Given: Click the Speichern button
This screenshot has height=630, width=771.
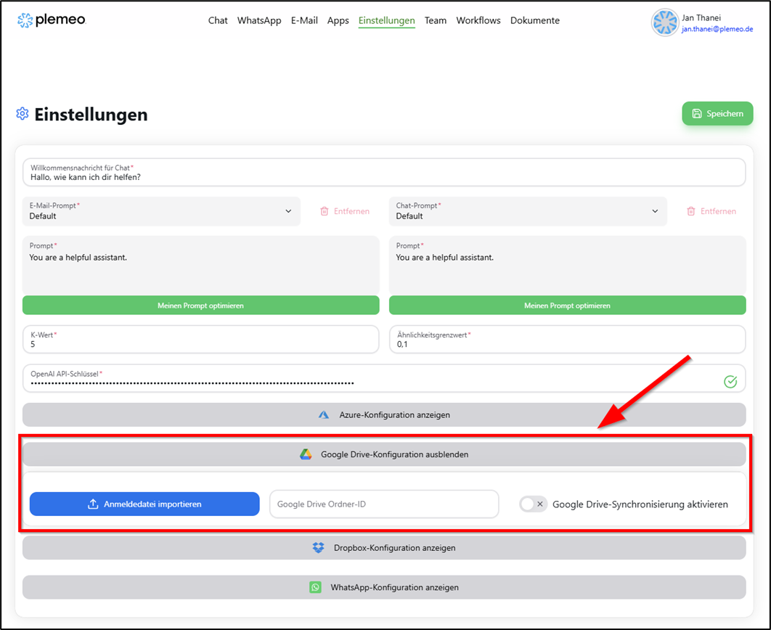Looking at the screenshot, I should 717,113.
